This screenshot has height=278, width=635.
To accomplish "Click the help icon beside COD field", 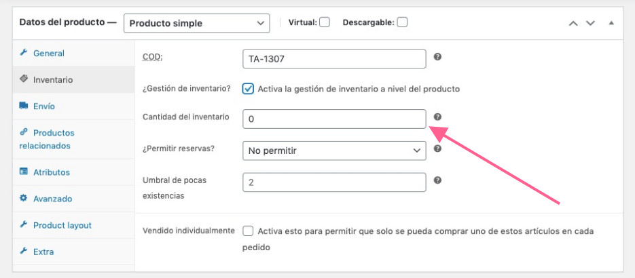I will point(437,56).
